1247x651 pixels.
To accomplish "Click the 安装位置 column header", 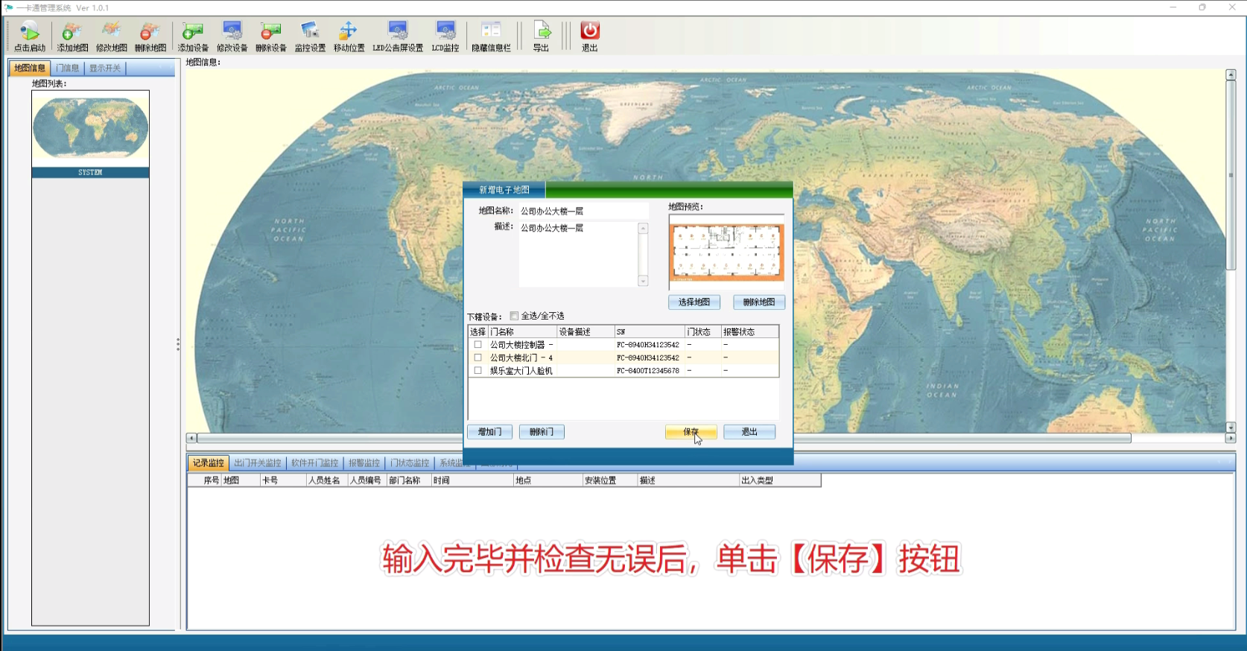I will coord(610,480).
